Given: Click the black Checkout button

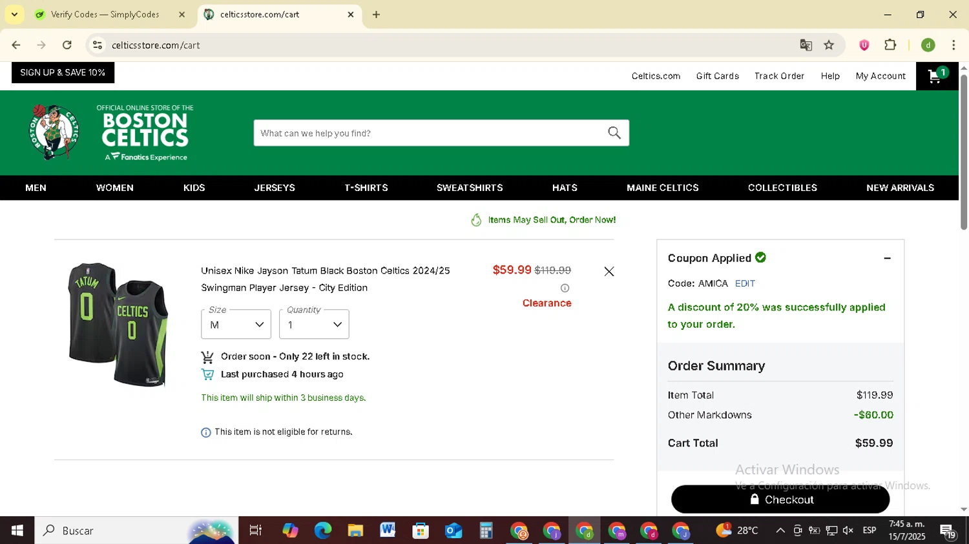Looking at the screenshot, I should 780,499.
